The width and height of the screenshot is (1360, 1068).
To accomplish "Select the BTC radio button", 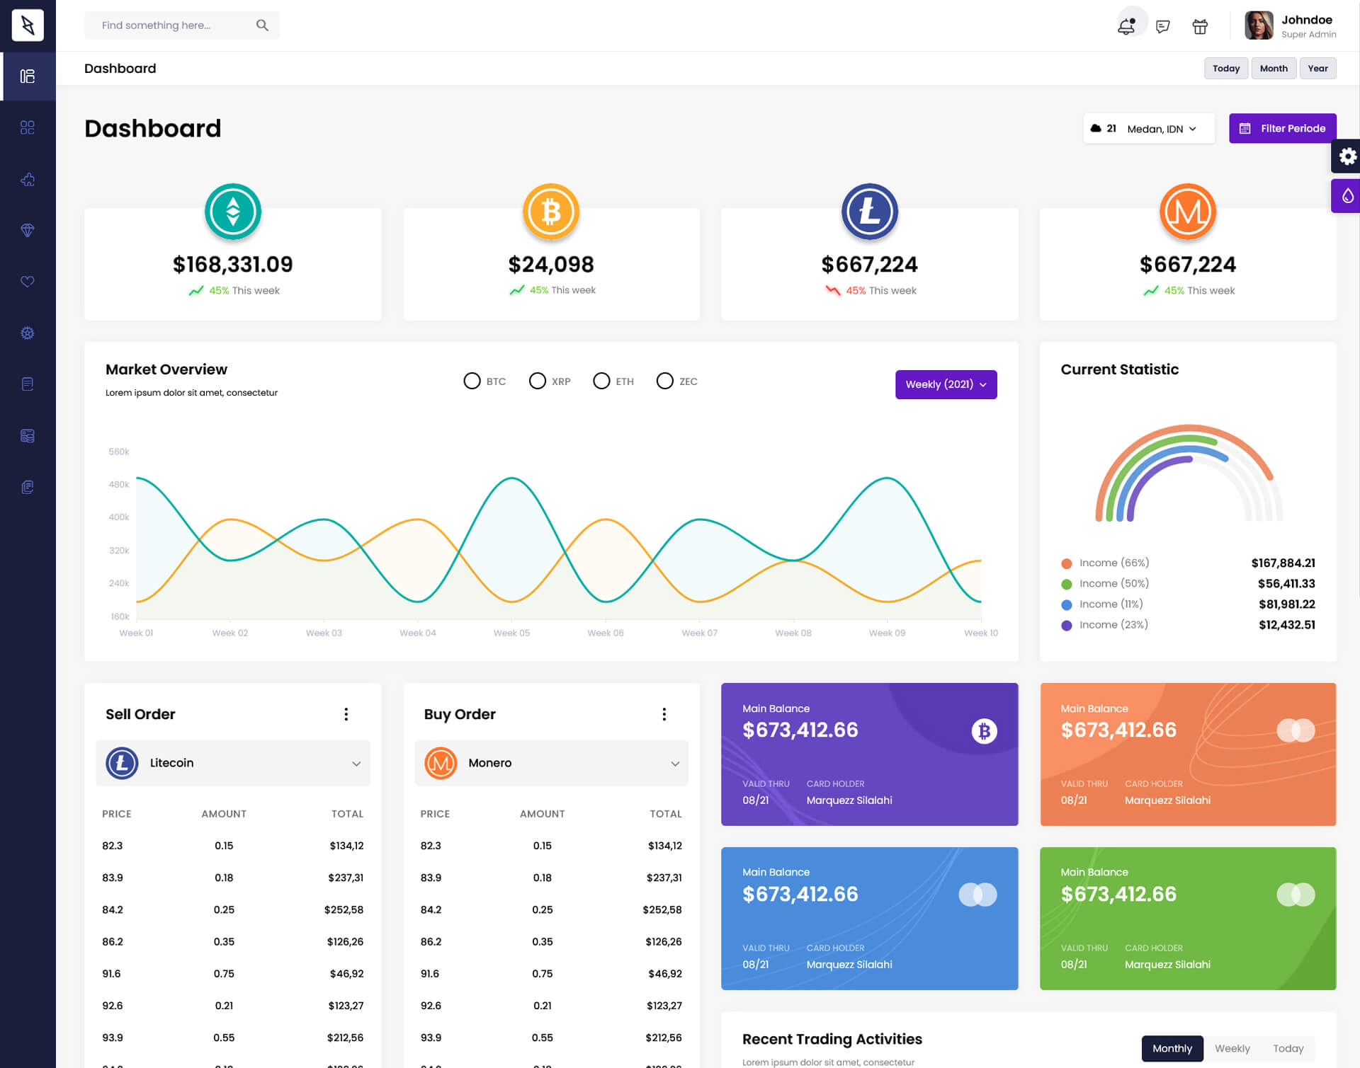I will click(x=472, y=381).
